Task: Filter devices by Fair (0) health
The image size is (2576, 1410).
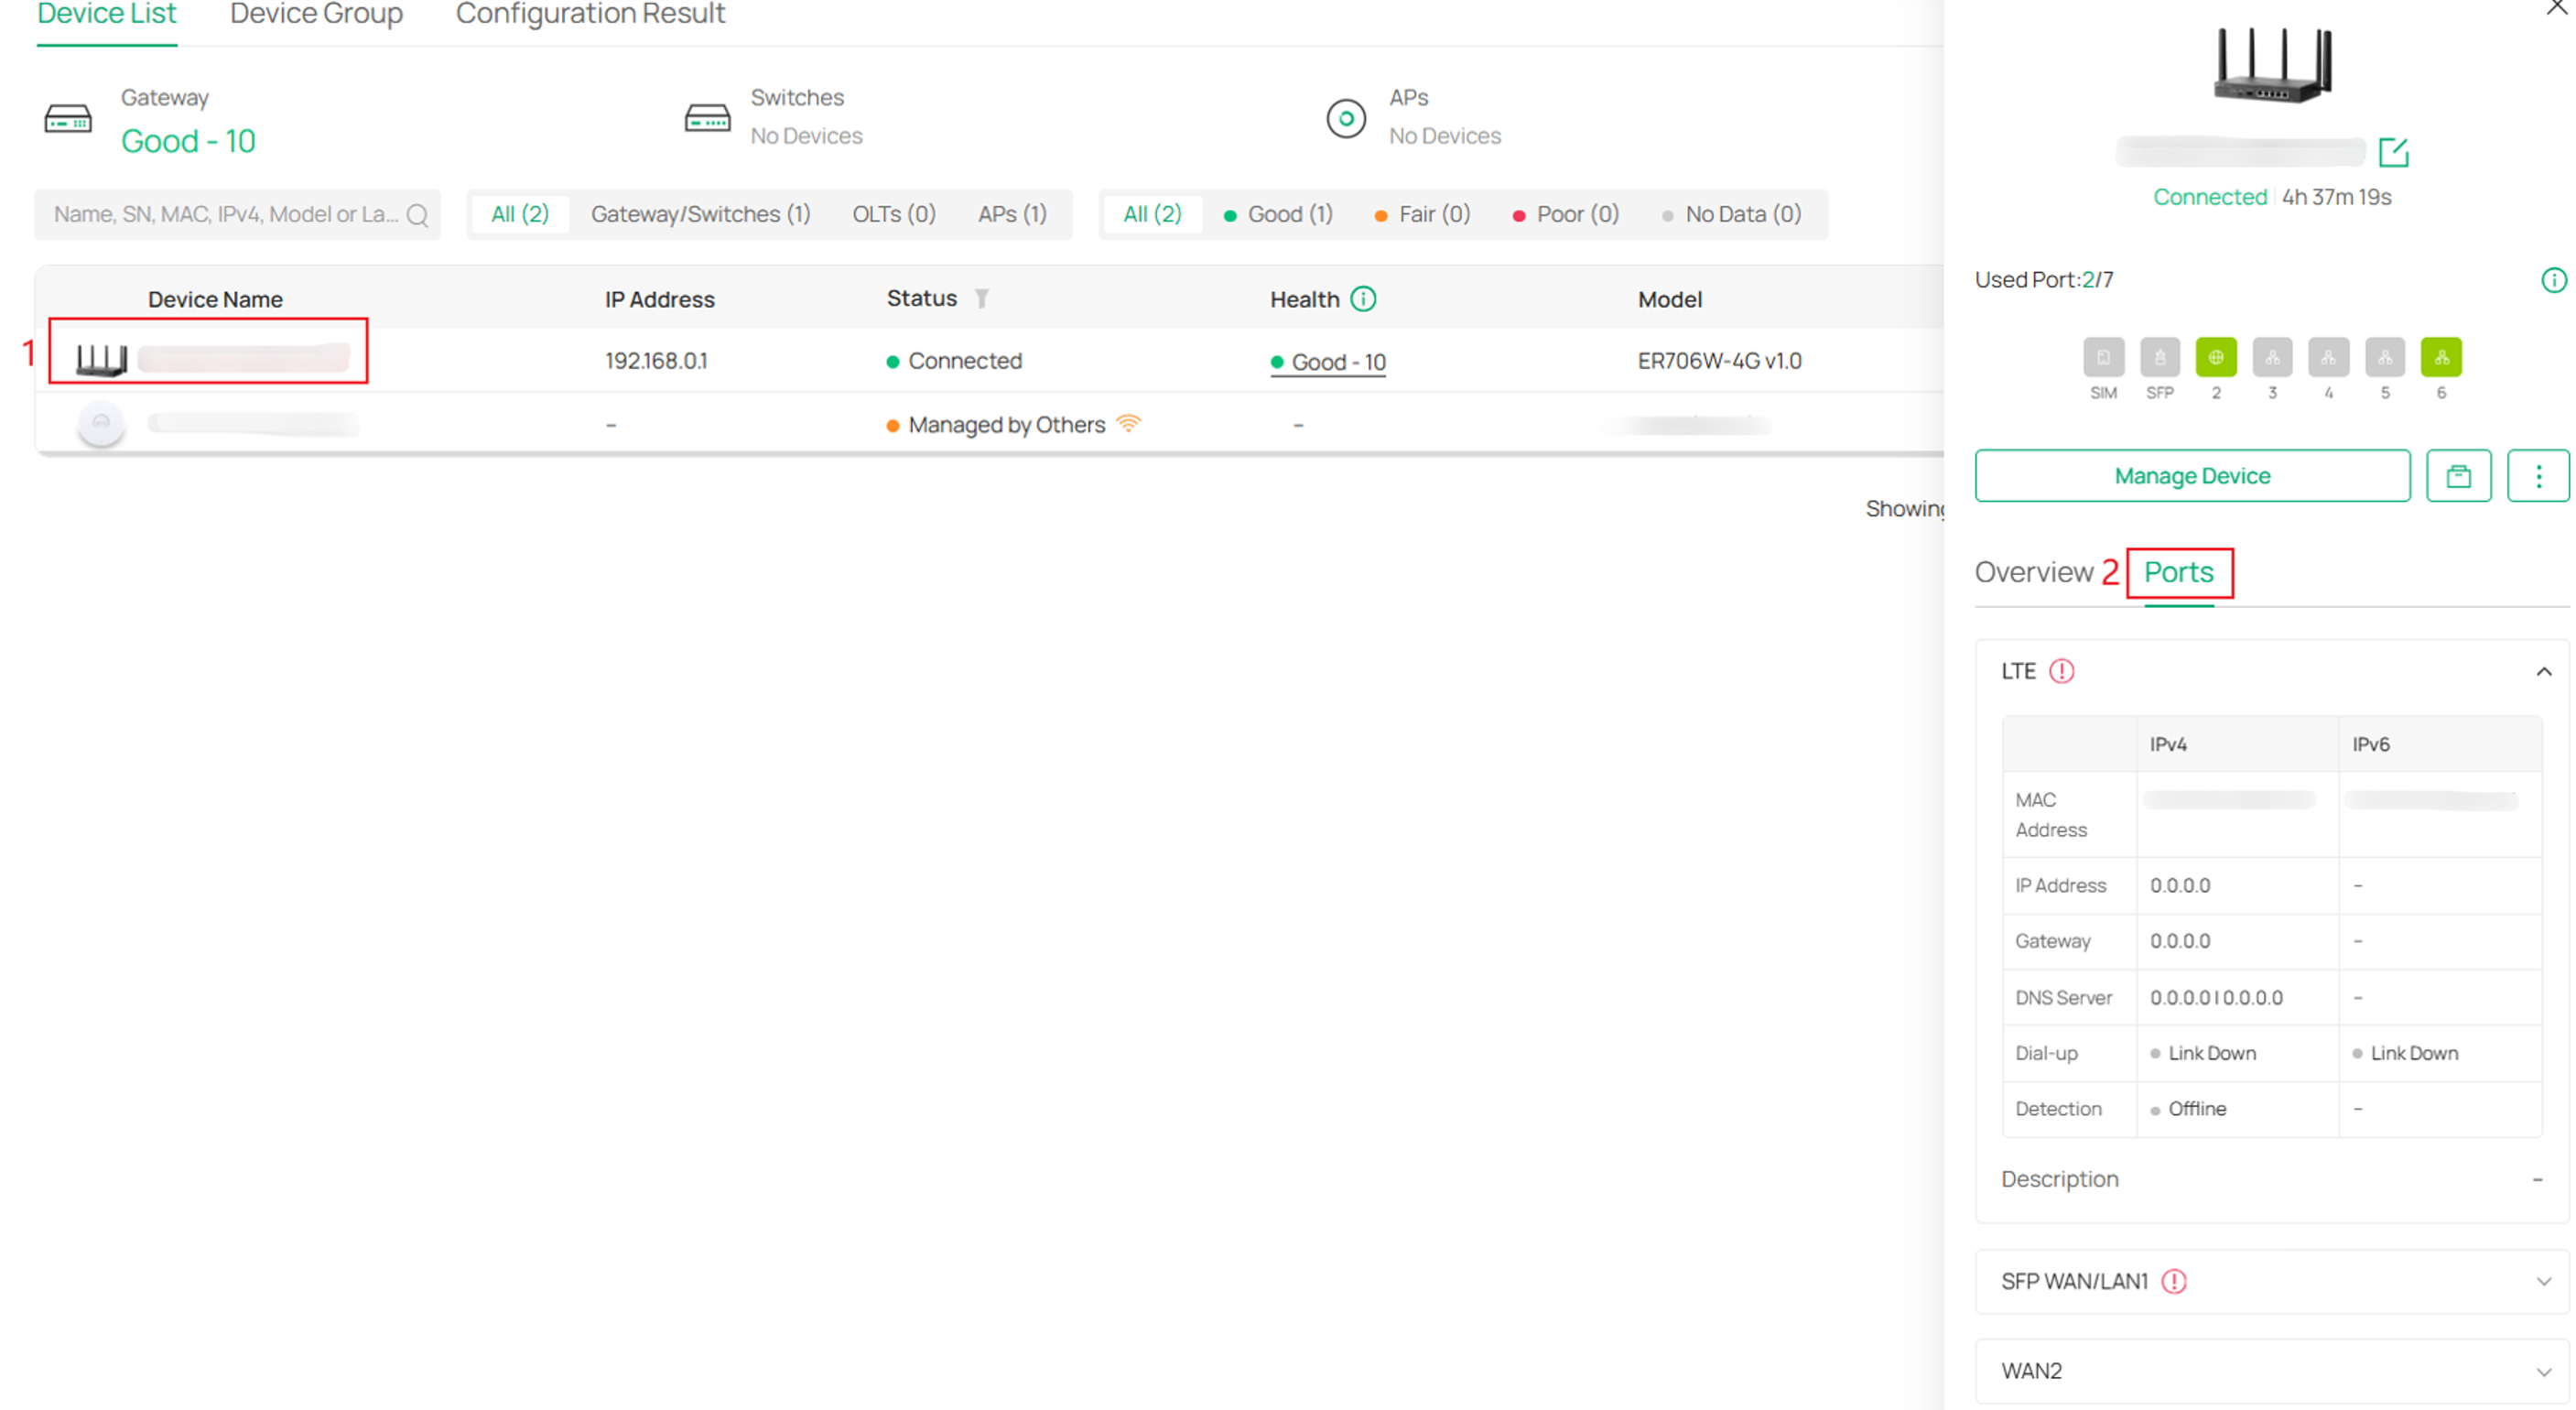Action: [1422, 214]
